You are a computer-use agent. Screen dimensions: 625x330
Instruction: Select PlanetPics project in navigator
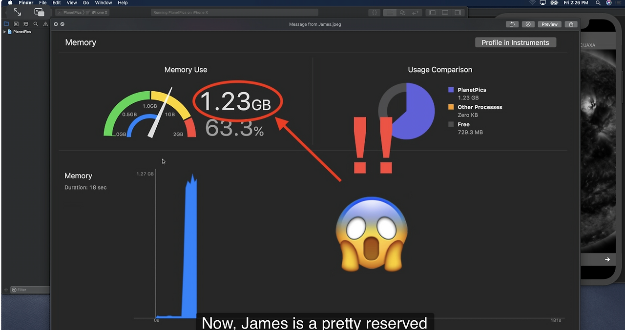coord(22,32)
